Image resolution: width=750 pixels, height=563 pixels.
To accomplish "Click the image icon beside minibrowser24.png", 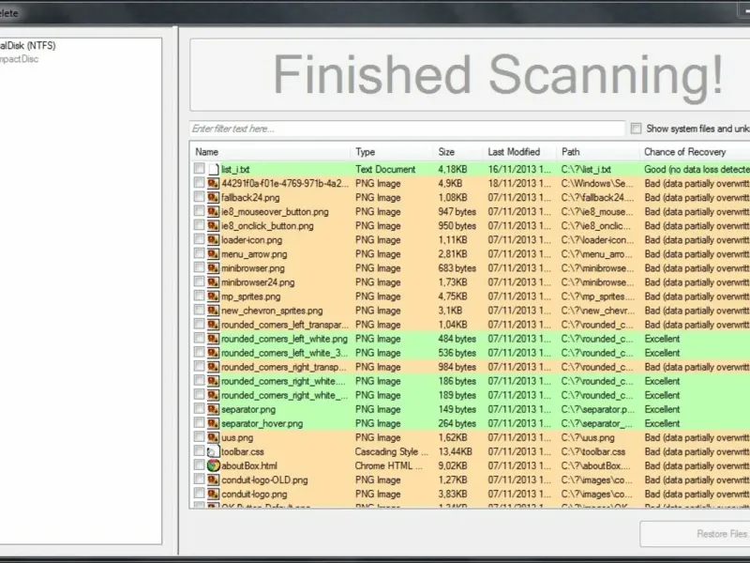I will [x=214, y=282].
